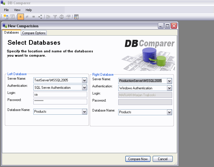Expand right Server Name dropdown arrow
This screenshot has width=214, height=167.
[x=169, y=81]
